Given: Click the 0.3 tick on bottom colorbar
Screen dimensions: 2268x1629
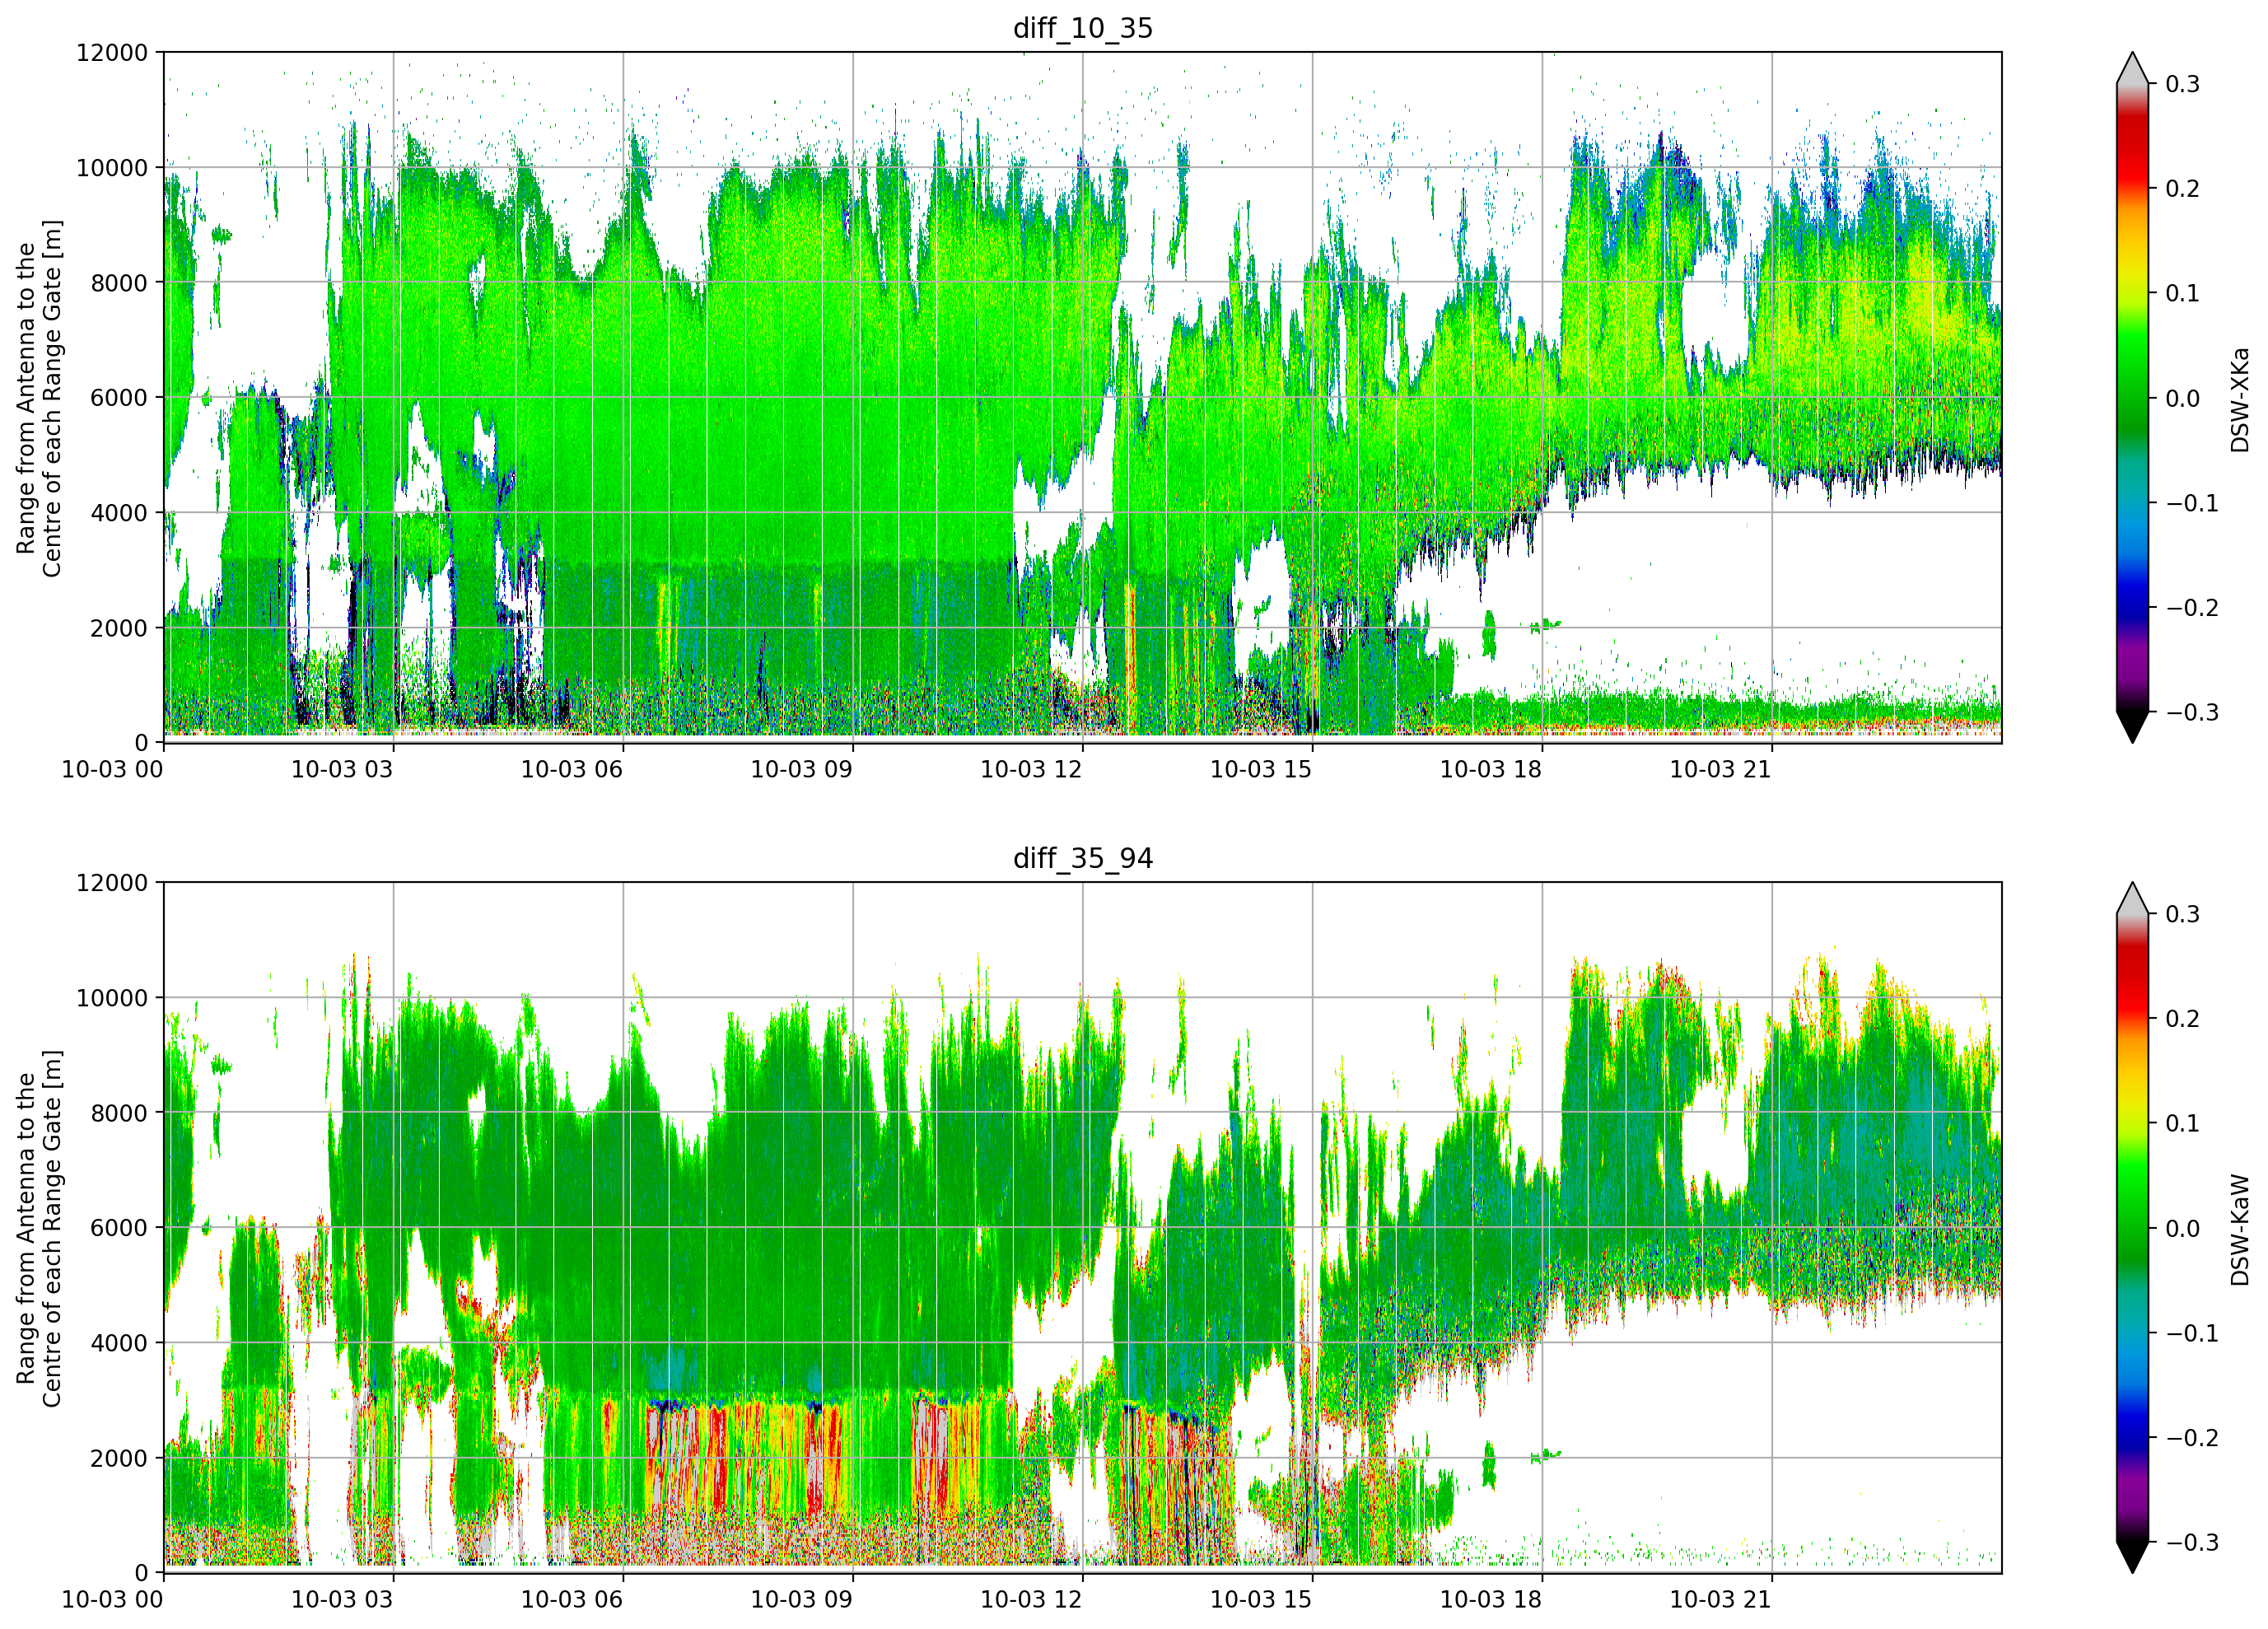Looking at the screenshot, I should pos(2182,913).
